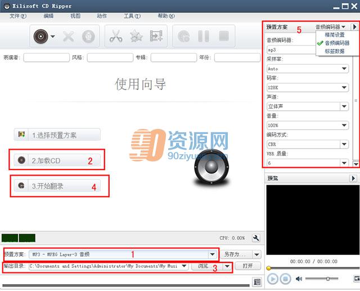This screenshot has height=291, width=360.
Task: Click the start ripping disc icon
Action: 183,36
